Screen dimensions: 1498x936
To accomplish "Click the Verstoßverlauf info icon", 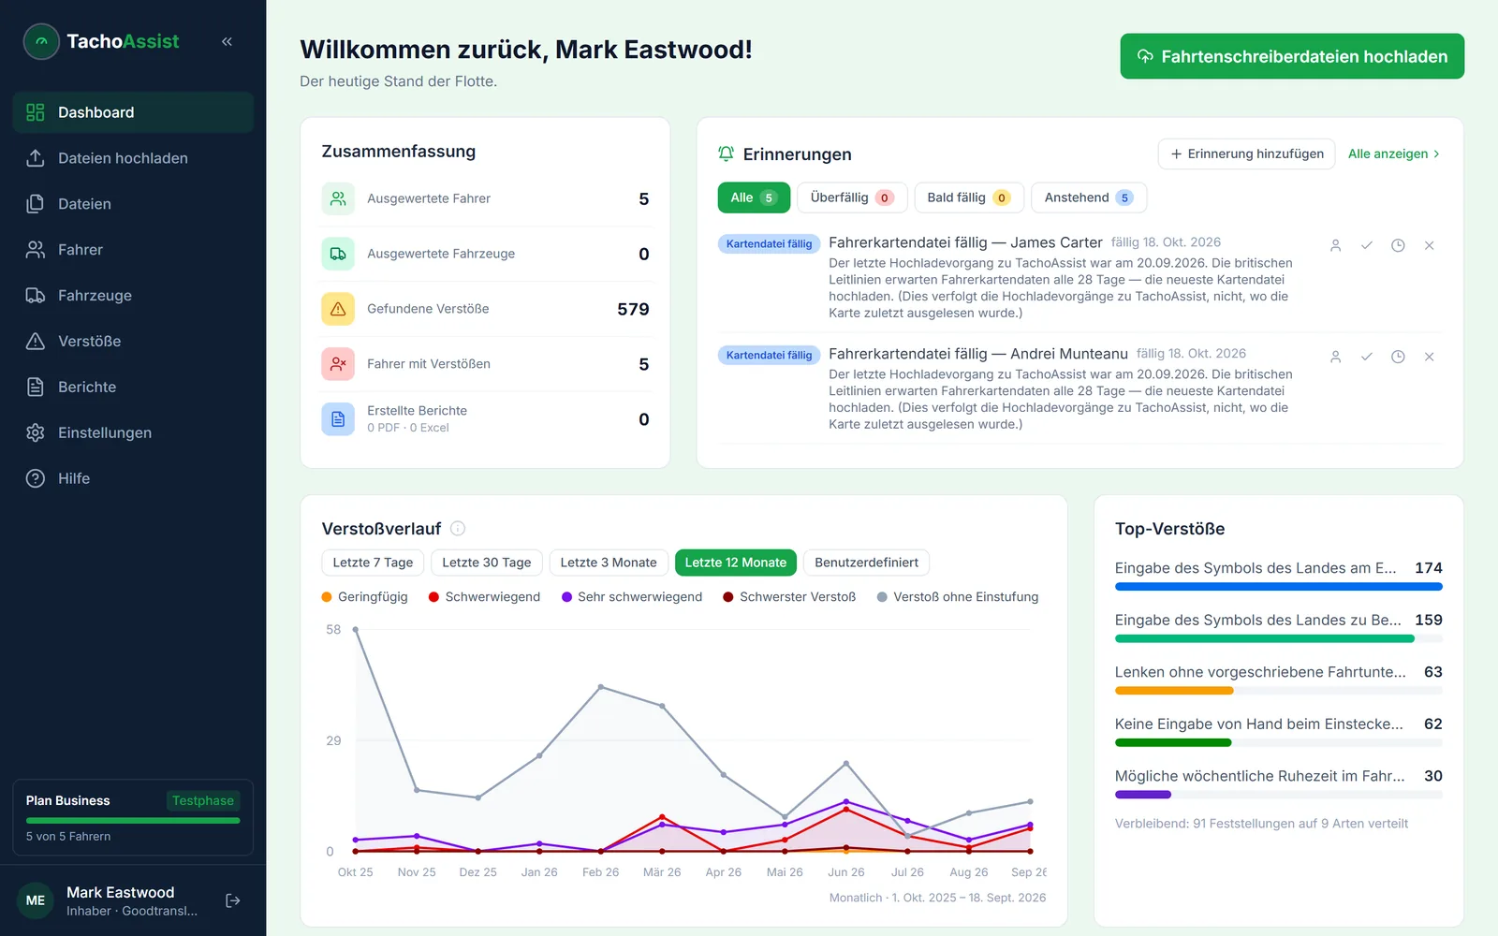I will point(458,528).
